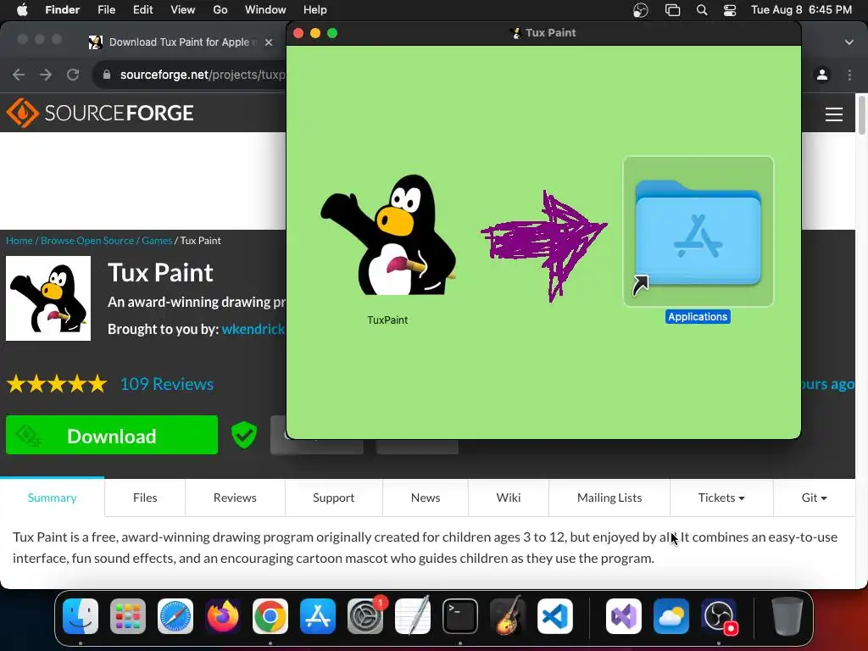This screenshot has height=651, width=868.
Task: Open Chrome's three-dot menu
Action: click(x=849, y=75)
